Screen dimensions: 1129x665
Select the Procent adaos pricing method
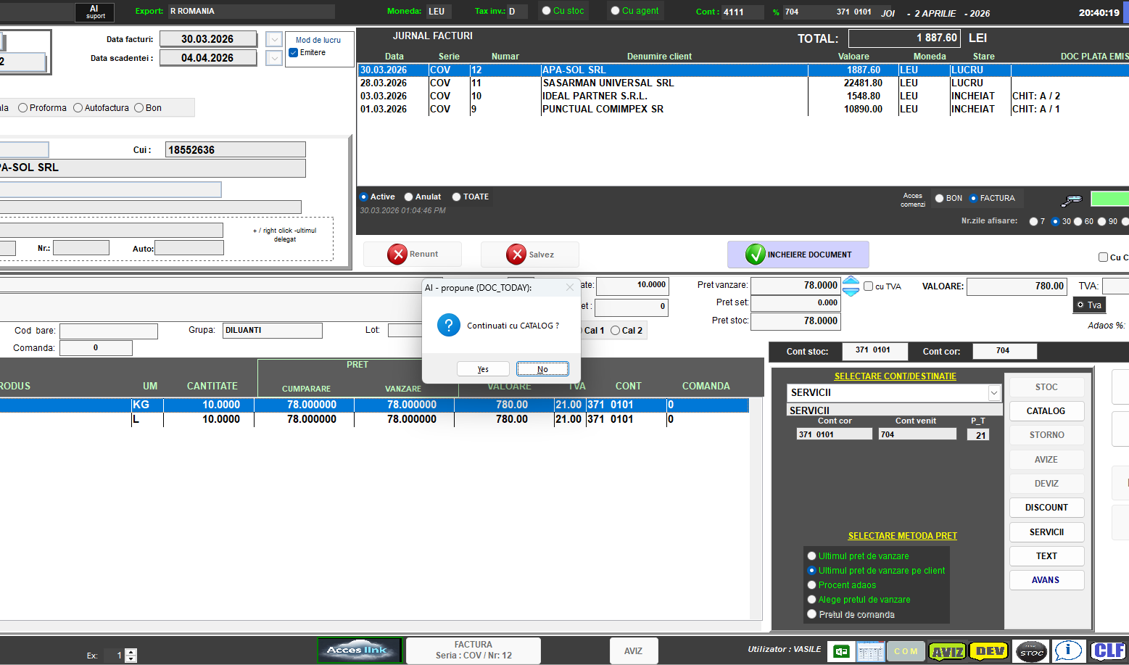[812, 585]
